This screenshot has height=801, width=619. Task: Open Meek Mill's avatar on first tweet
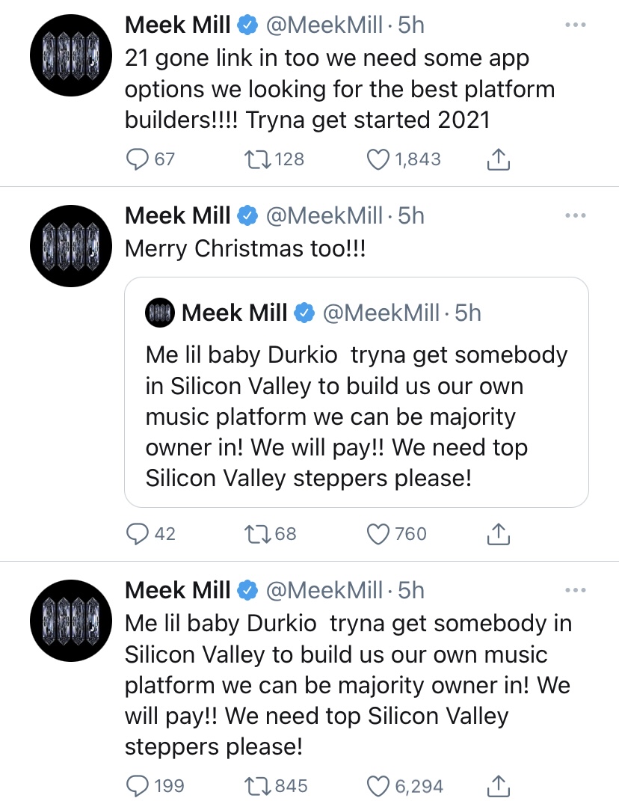tap(70, 55)
